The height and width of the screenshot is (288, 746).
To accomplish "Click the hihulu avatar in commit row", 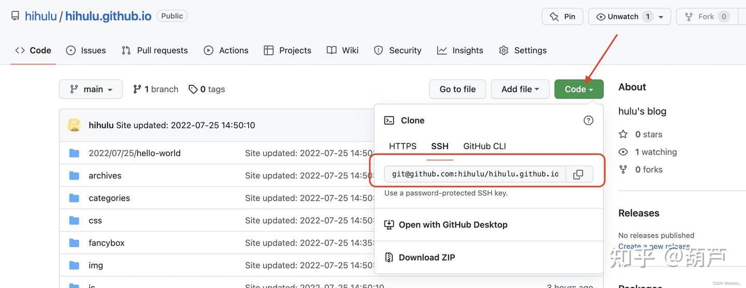I will click(x=74, y=125).
